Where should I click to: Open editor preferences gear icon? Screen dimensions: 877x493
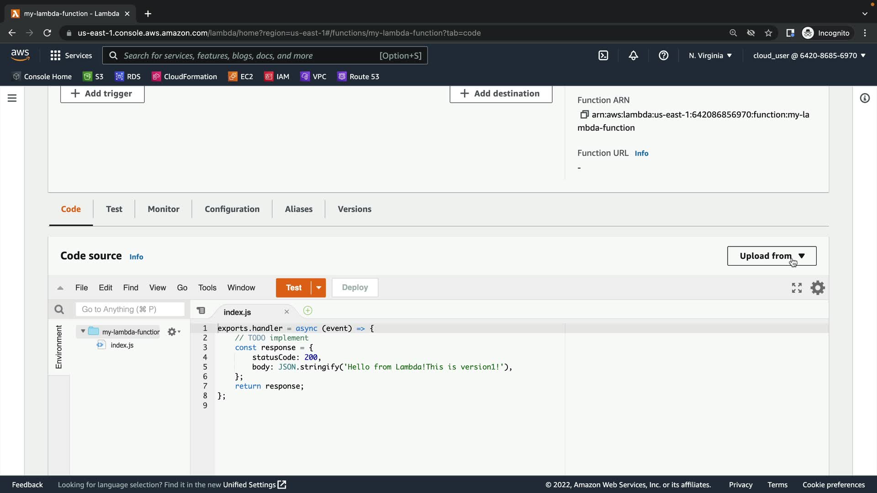817,288
